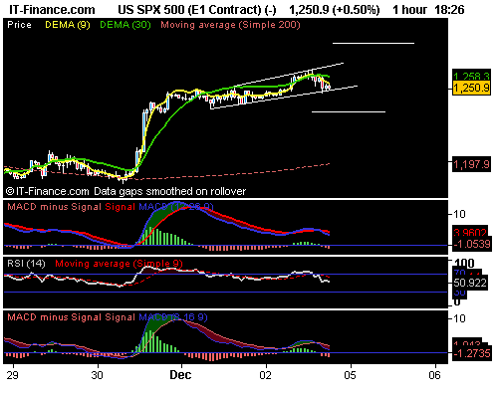
Task: Click the IT-Finance.com title text
Action: 52,9
